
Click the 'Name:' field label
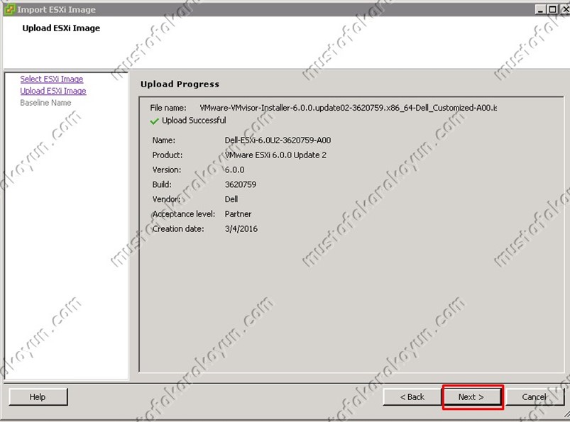click(163, 140)
